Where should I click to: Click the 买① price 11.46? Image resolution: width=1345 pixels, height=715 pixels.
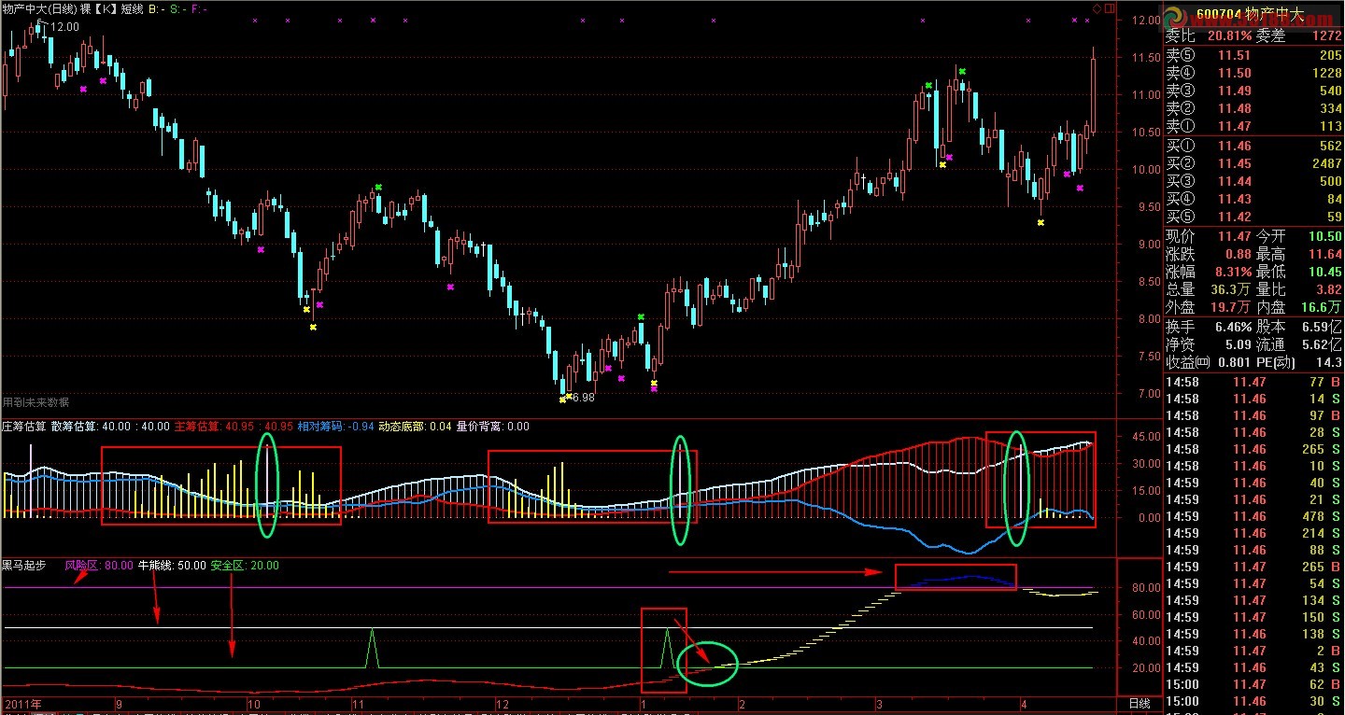coord(1234,146)
